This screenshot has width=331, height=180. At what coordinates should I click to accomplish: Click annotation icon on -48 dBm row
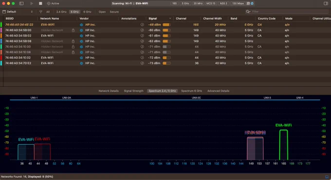(142, 25)
